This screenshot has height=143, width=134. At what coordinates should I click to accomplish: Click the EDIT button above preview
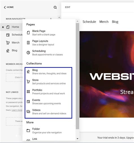tap(68, 7)
